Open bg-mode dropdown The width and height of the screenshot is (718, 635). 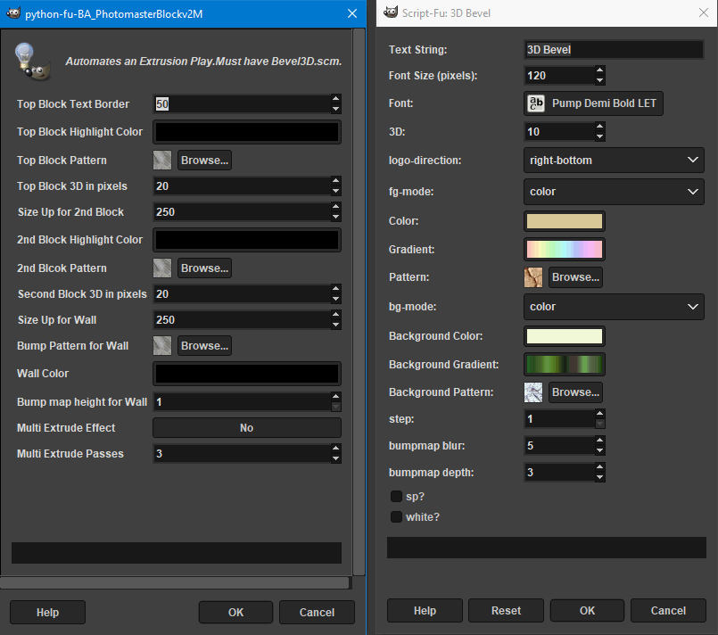coord(614,306)
